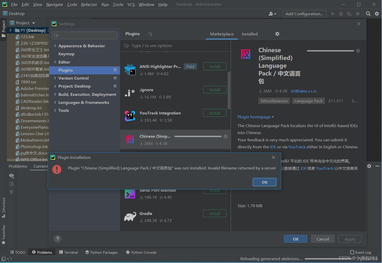
Task: Click the tool windows toggle icon bottom-left
Action: point(4,259)
